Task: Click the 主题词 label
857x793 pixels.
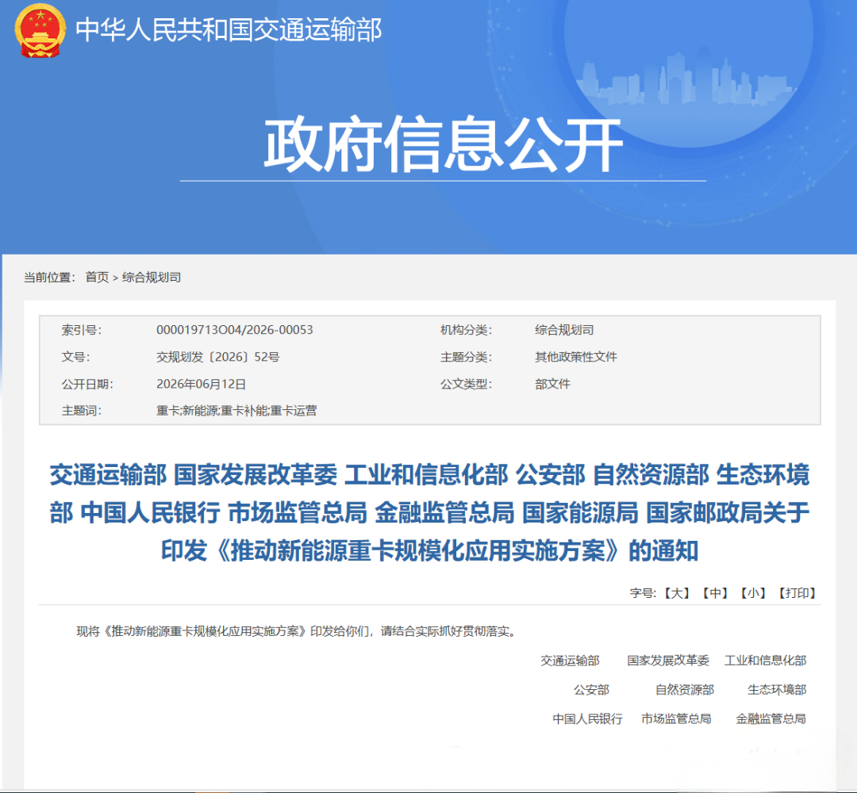Action: pyautogui.click(x=81, y=411)
